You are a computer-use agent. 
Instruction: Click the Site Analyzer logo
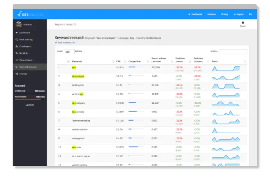tap(31, 14)
